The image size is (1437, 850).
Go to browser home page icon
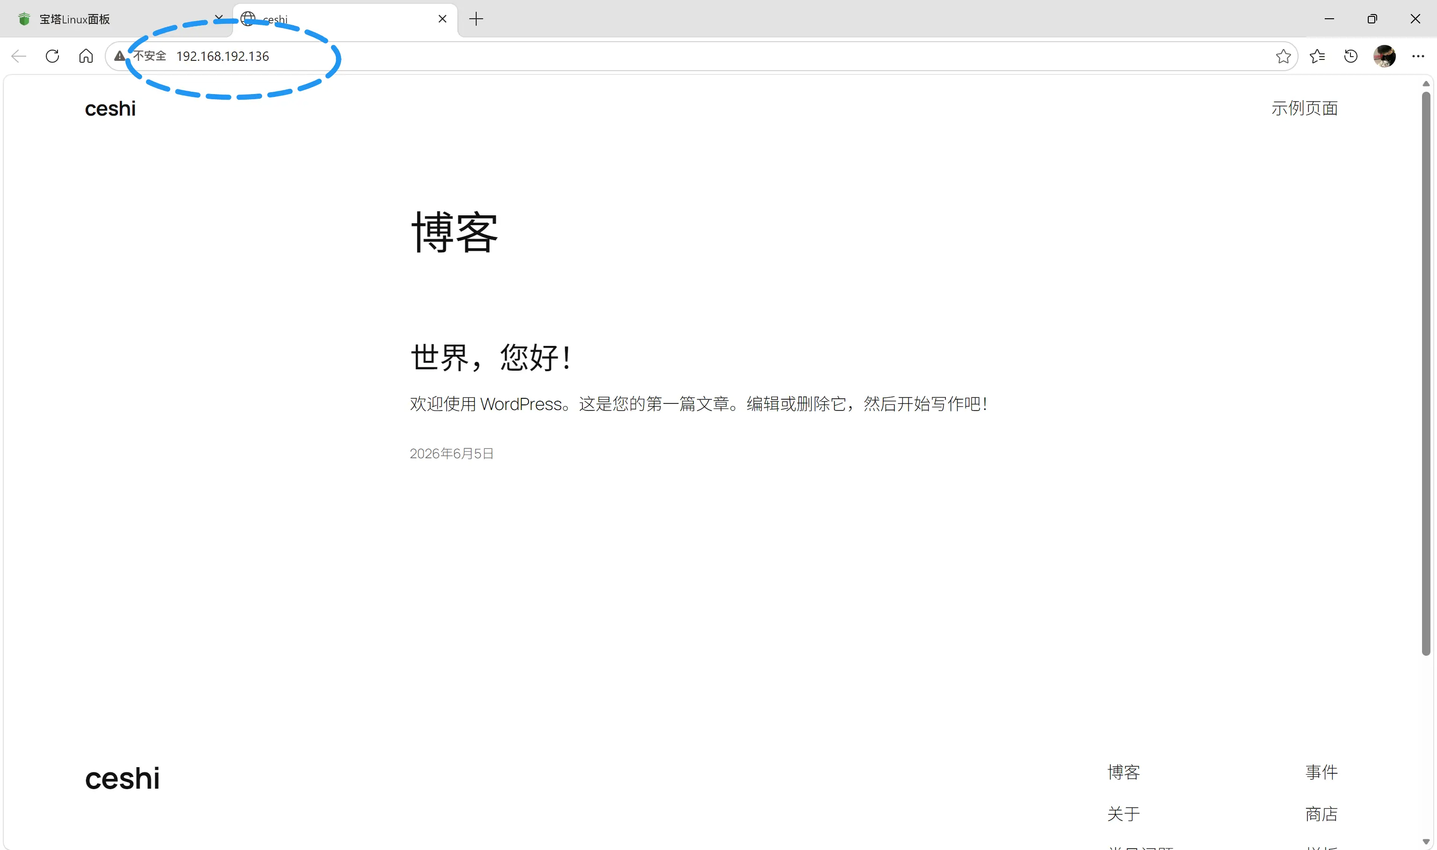pos(86,56)
